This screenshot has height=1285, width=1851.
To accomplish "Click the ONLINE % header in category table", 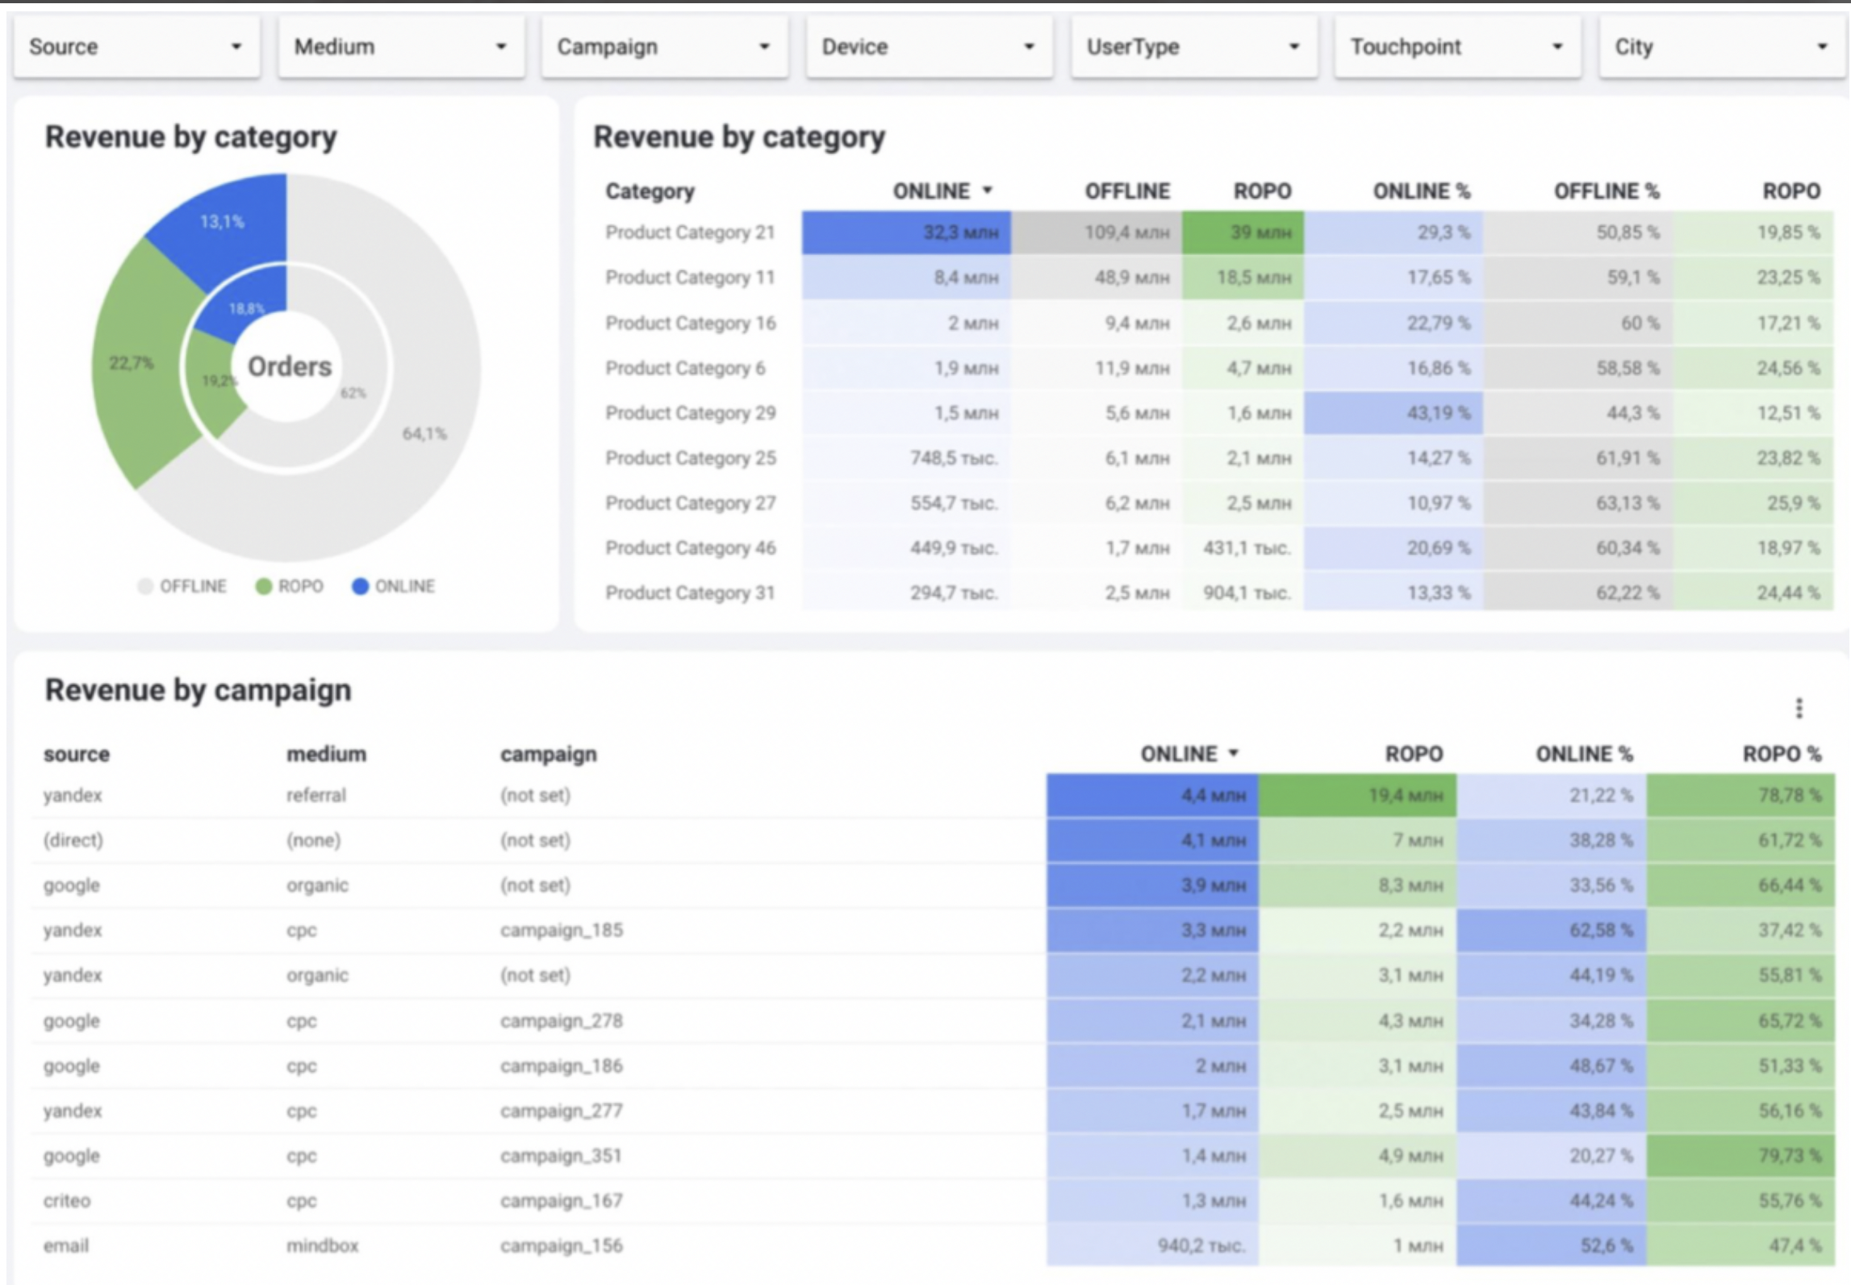I will click(1421, 191).
